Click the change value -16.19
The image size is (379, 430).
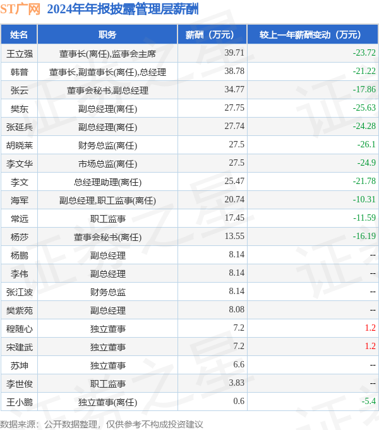[364, 236]
